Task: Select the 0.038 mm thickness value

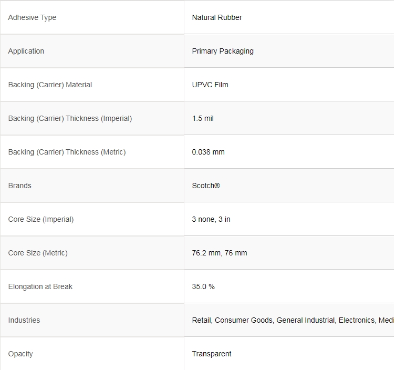Action: pos(208,152)
